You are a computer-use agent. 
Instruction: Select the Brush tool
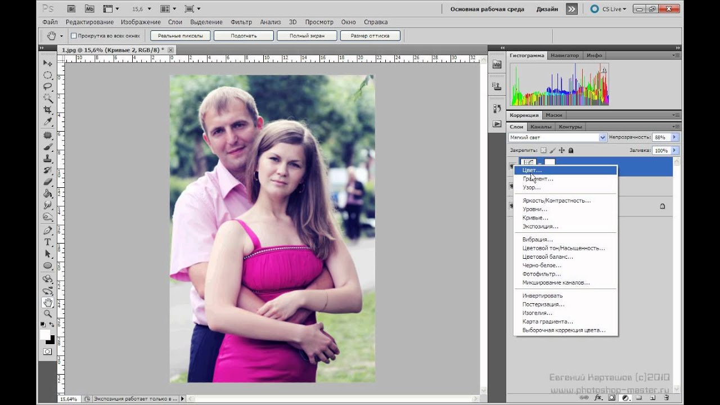[48, 147]
